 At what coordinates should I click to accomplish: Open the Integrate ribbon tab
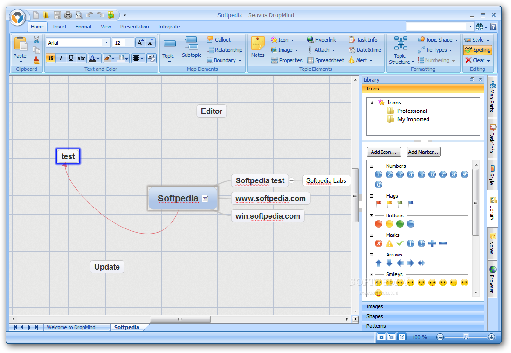[169, 27]
